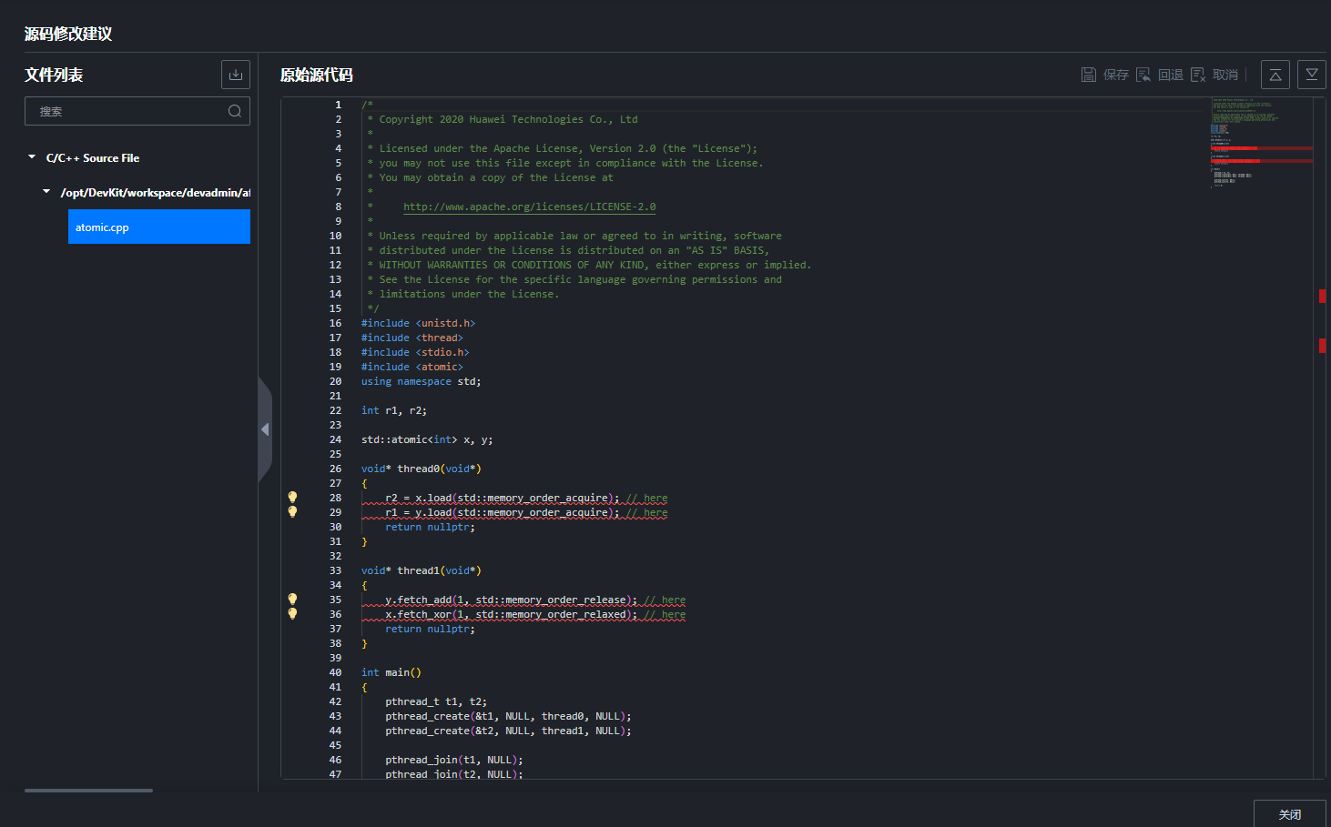The width and height of the screenshot is (1331, 827).
Task: Click pthread_create(&t2...) on line 44
Action: pyautogui.click(x=508, y=731)
